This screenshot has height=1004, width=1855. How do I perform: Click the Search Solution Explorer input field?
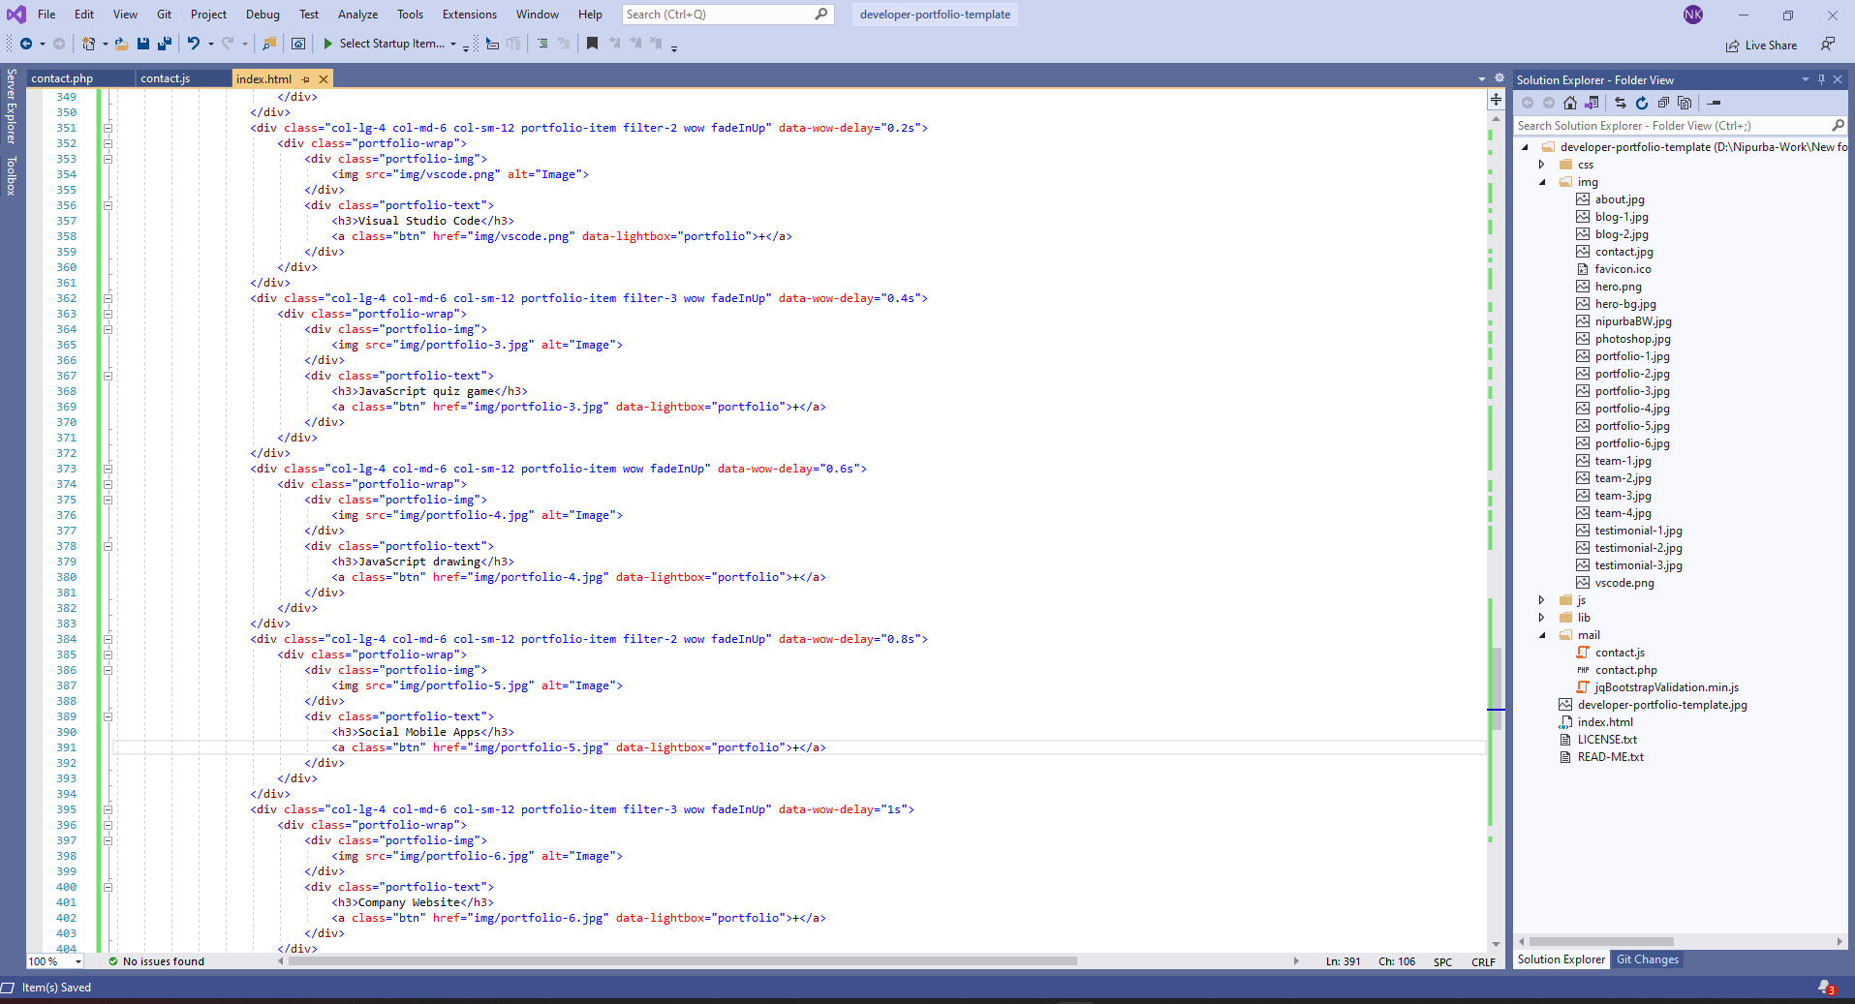point(1670,126)
